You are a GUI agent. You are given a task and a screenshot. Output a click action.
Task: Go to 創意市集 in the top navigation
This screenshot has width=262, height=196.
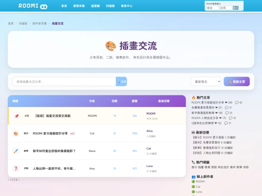point(79,6)
